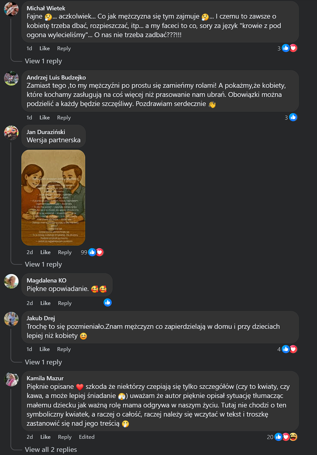
Task: Expand the reply under Michał Wietek's comment
Action: pyautogui.click(x=43, y=61)
